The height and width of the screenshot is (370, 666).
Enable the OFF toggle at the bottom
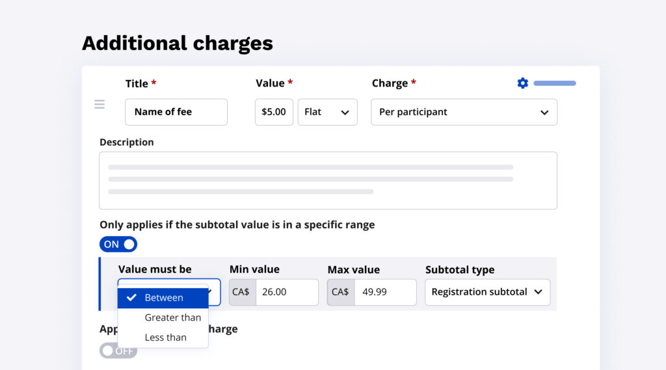point(118,351)
